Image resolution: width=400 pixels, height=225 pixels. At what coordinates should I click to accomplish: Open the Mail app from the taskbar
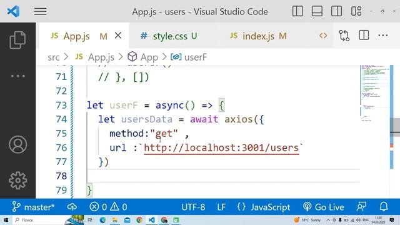(x=127, y=220)
